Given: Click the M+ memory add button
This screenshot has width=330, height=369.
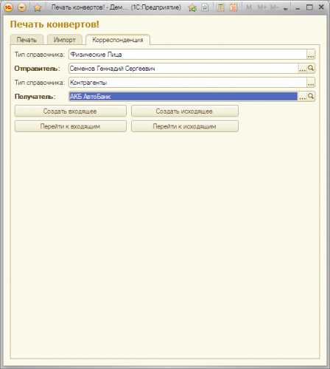Looking at the screenshot, I should click(261, 7).
